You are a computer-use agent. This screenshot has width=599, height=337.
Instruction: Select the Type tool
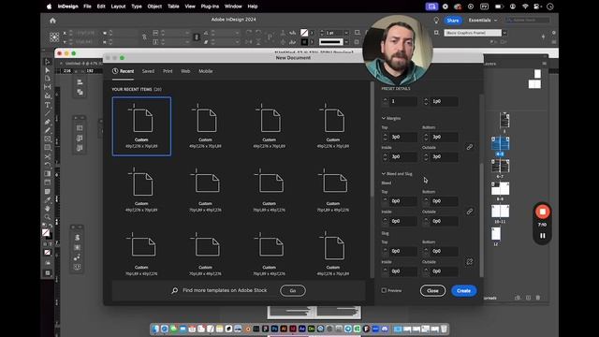(x=48, y=105)
